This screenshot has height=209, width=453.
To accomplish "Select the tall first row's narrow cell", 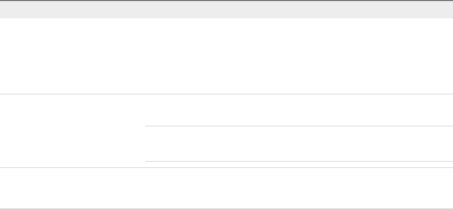I will coord(73,56).
